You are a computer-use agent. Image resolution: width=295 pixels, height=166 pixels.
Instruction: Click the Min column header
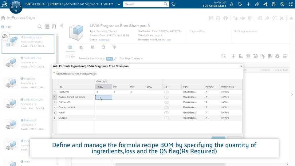point(120,87)
